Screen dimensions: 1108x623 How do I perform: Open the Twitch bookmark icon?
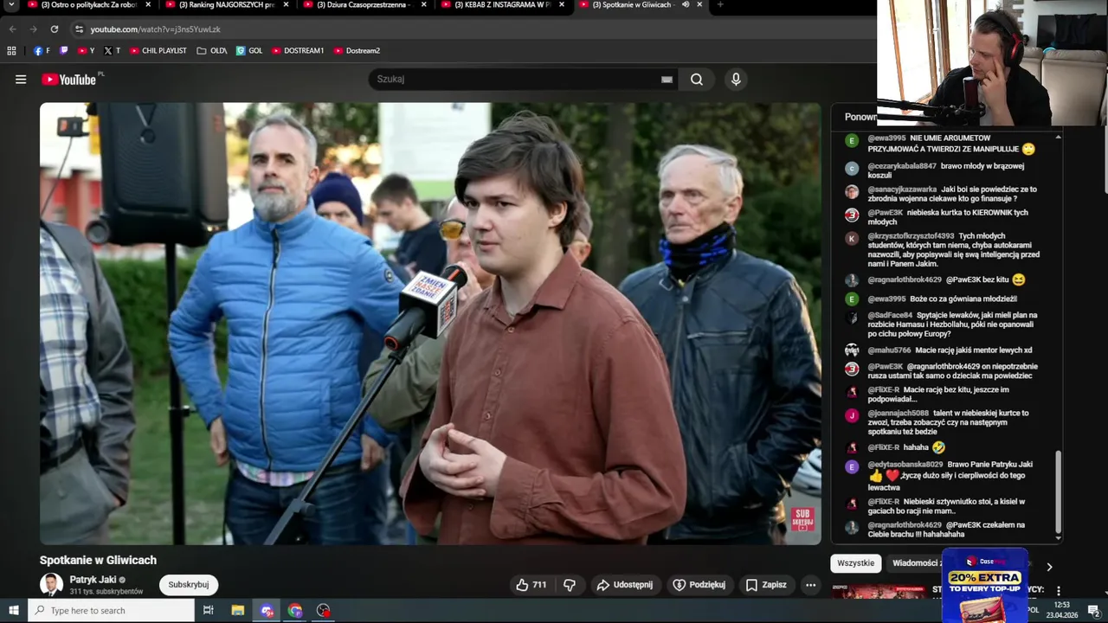tap(64, 51)
